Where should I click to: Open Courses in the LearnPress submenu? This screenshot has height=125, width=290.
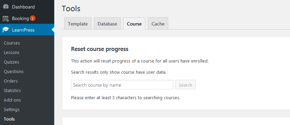[12, 43]
